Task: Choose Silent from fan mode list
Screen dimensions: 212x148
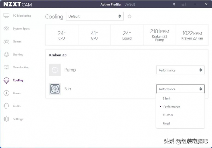Action: (x=166, y=98)
